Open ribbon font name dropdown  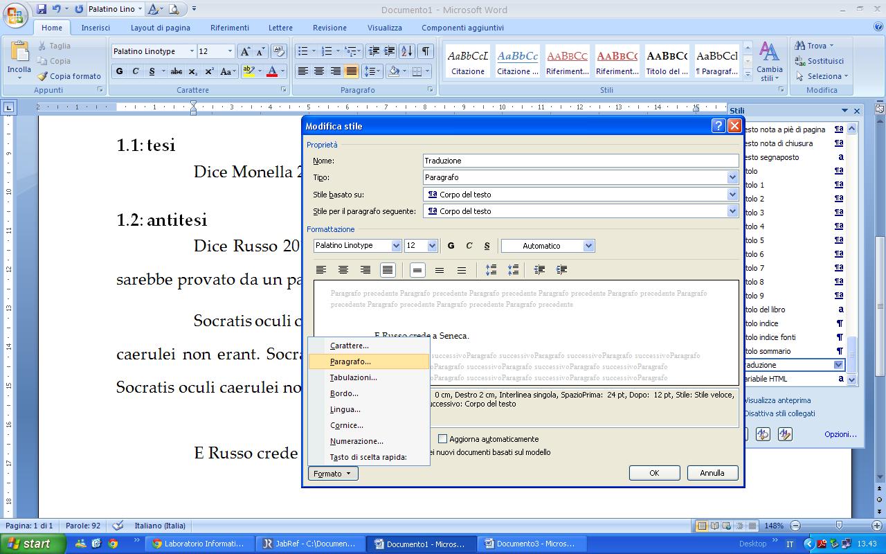coord(192,51)
